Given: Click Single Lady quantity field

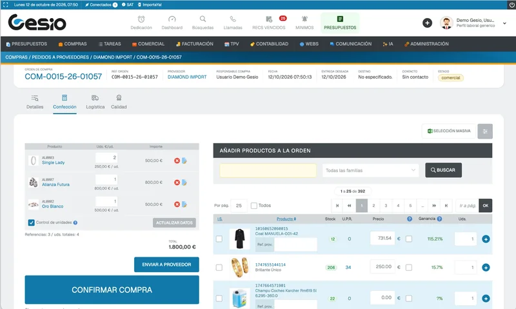Looking at the screenshot, I should coord(106,157).
